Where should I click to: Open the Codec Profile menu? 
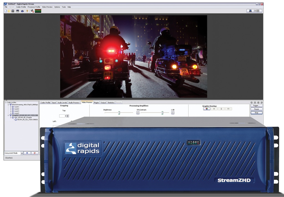click(x=21, y=7)
